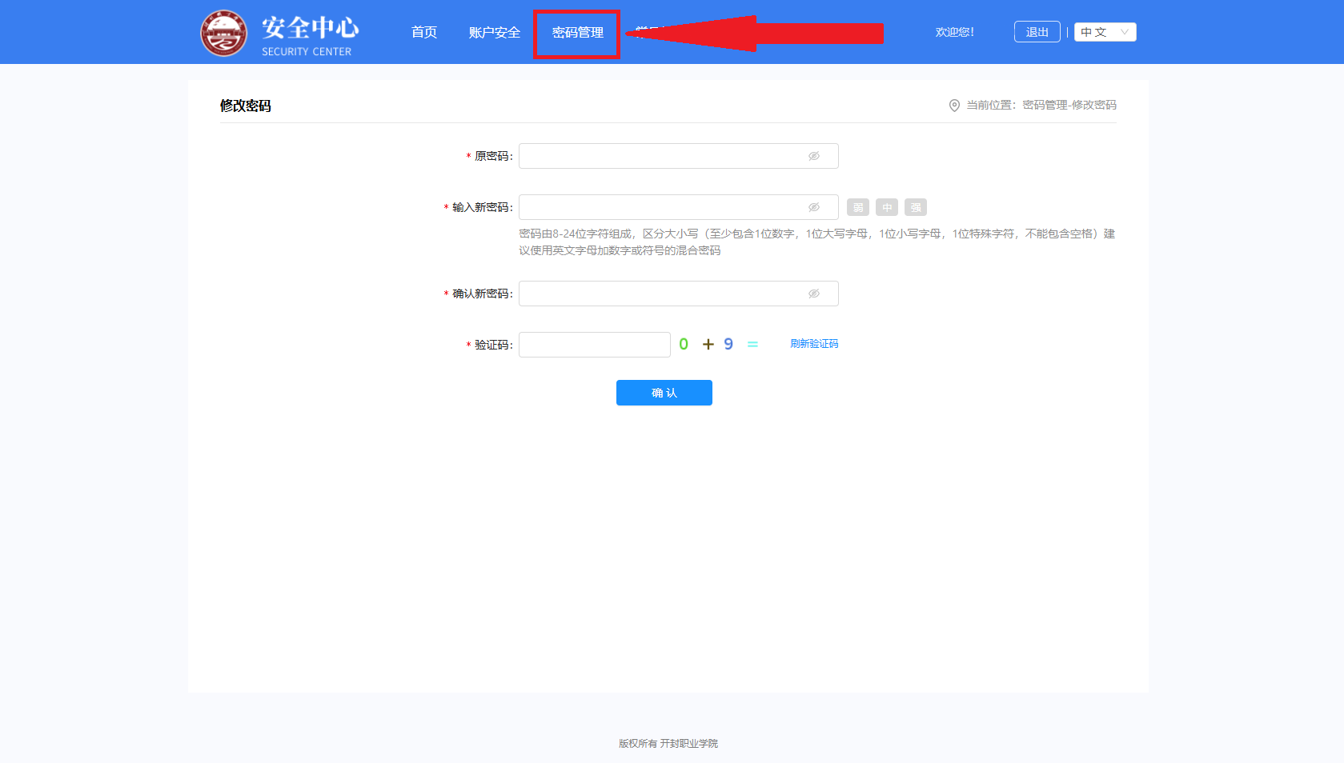Click the 刷新验证码 link
The image size is (1344, 763).
point(814,344)
